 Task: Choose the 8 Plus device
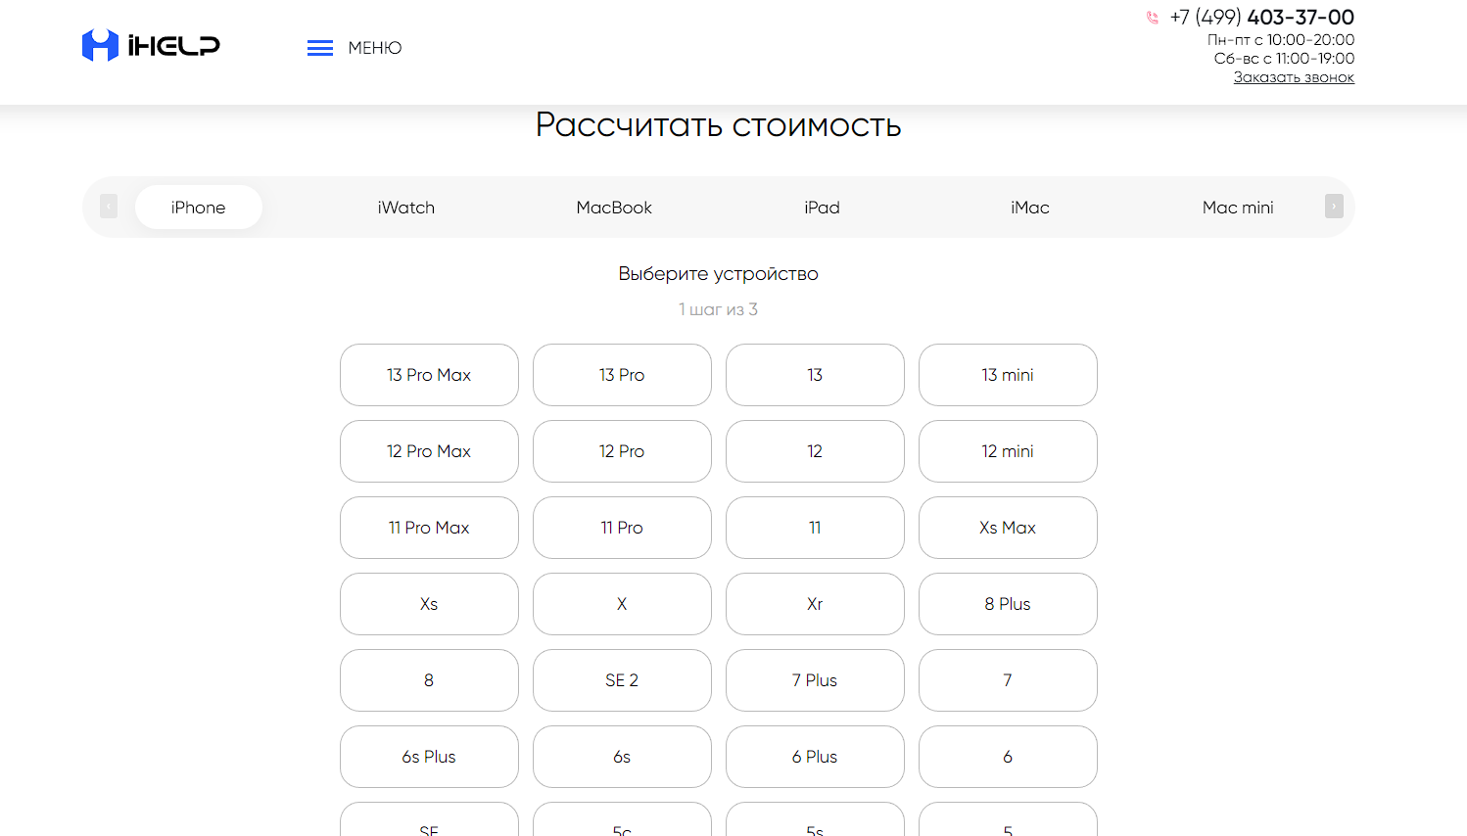click(1008, 604)
